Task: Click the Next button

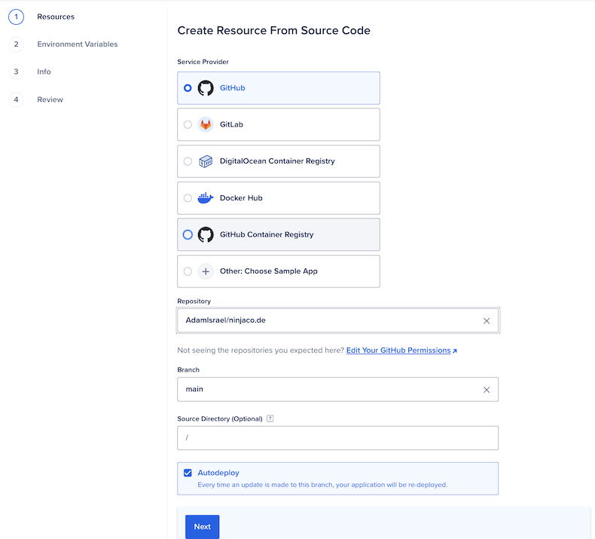Action: point(203,527)
